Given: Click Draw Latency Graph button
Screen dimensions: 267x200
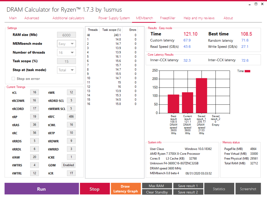Looking at the screenshot, I should (126, 189).
